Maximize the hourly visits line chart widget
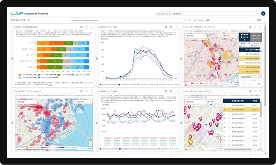This screenshot has height=165, width=276. click(x=171, y=27)
